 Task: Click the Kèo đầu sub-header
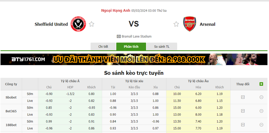coord(134,87)
